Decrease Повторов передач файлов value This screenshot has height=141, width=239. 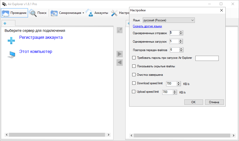click(181, 51)
